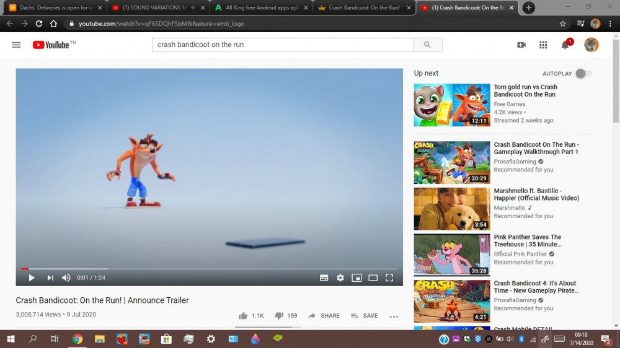Screen dimensions: 620x348
Task: Skip to the next video
Action: [x=50, y=277]
